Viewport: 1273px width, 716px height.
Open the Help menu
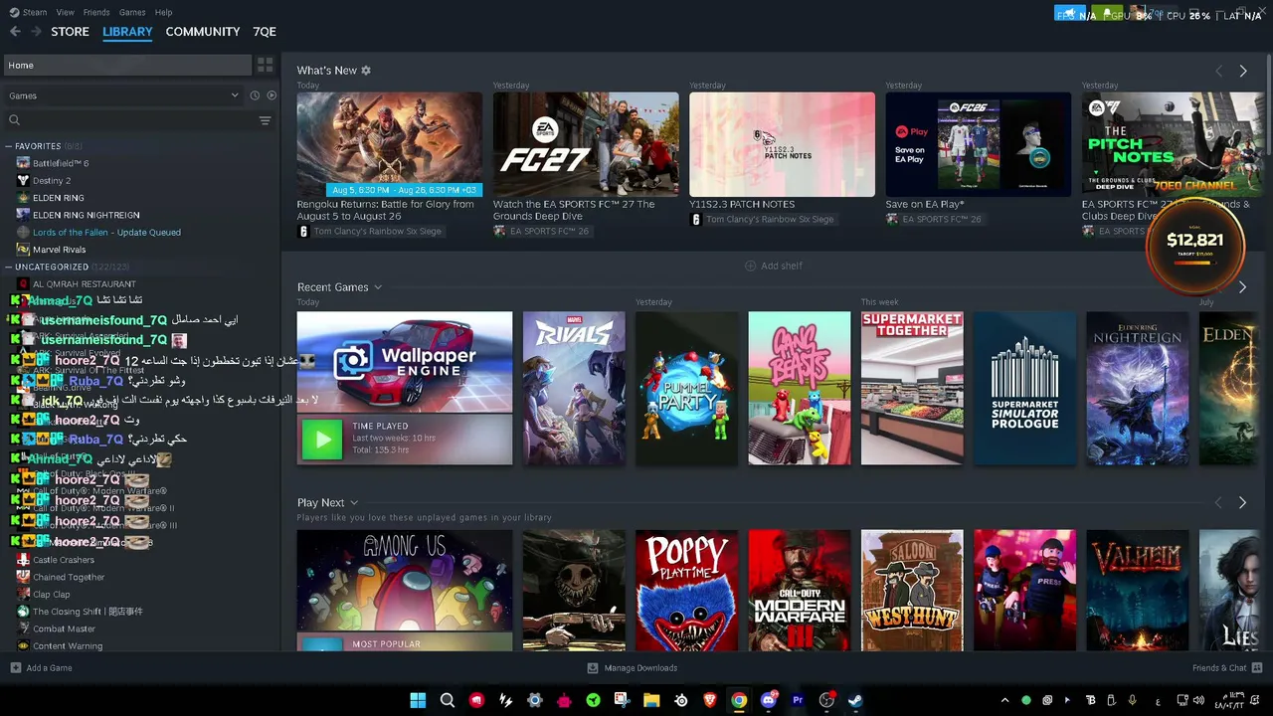(x=163, y=12)
